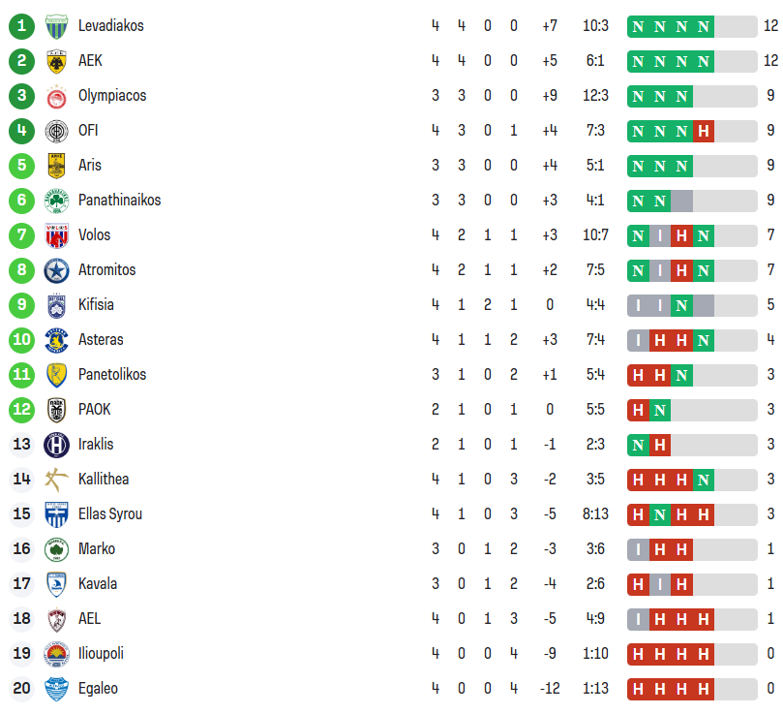
Task: Select the Volos team badge
Action: (x=57, y=235)
